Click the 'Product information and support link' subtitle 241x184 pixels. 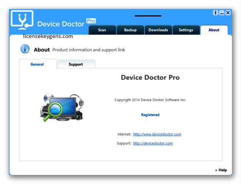click(89, 50)
